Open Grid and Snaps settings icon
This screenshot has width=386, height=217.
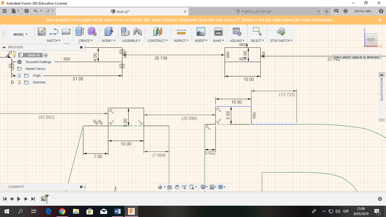click(212, 187)
